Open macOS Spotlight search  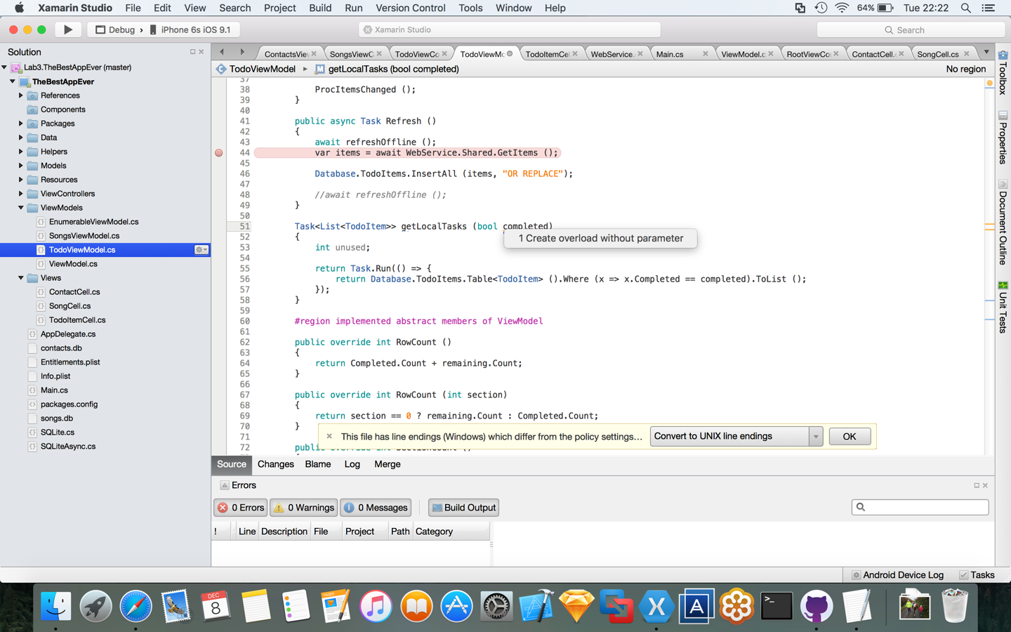point(965,8)
